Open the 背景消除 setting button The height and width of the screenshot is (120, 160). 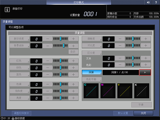coord(19,45)
